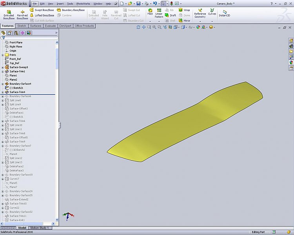Screen dimensions: 294x235
Task: Expand the hidden panel tabs chevron
Action: (56, 33)
